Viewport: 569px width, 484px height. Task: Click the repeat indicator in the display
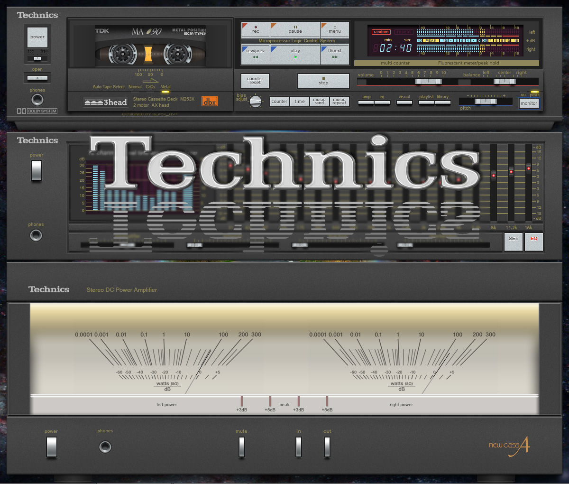(x=404, y=32)
